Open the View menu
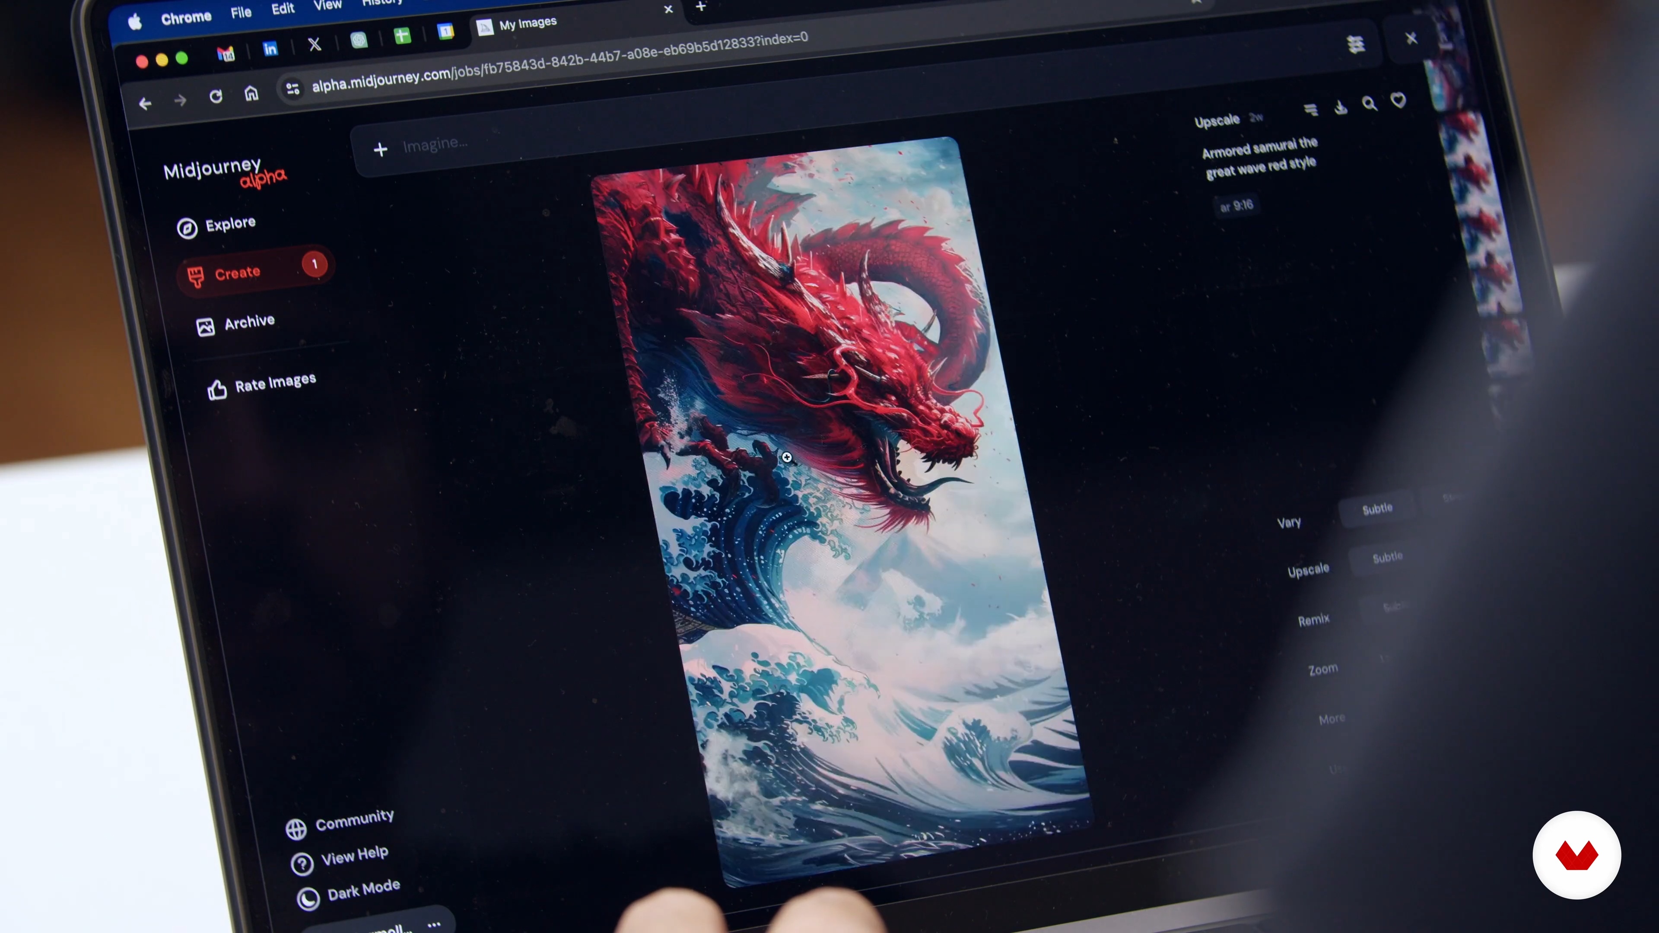 327,5
